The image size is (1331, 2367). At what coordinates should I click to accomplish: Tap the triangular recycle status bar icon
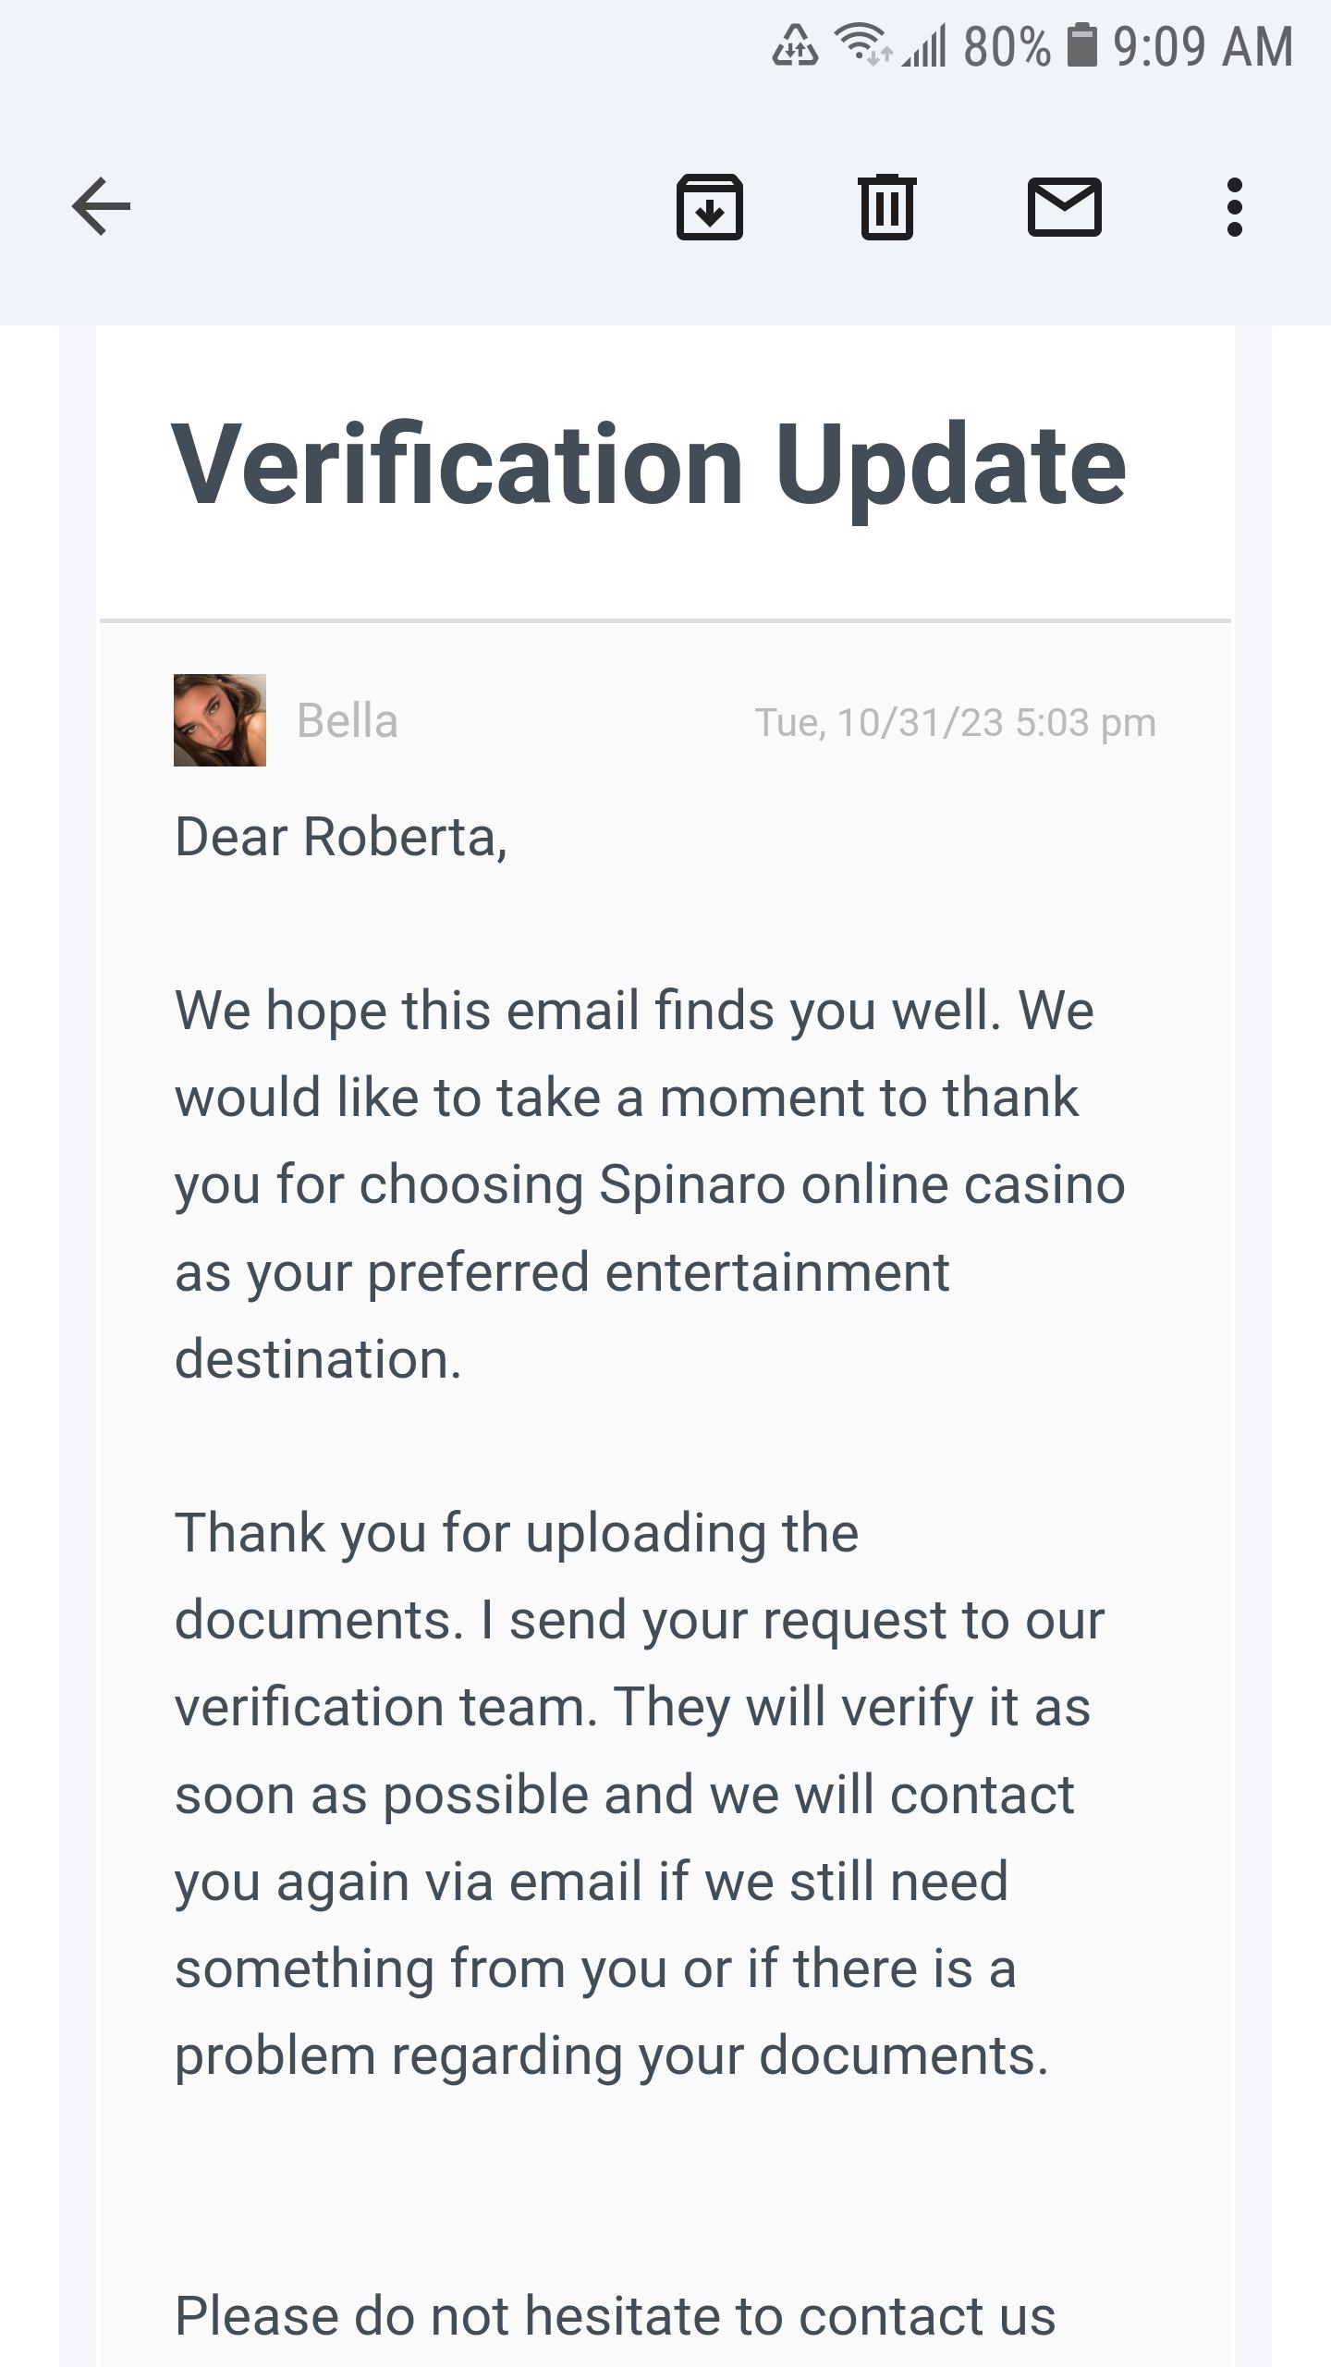coord(795,46)
